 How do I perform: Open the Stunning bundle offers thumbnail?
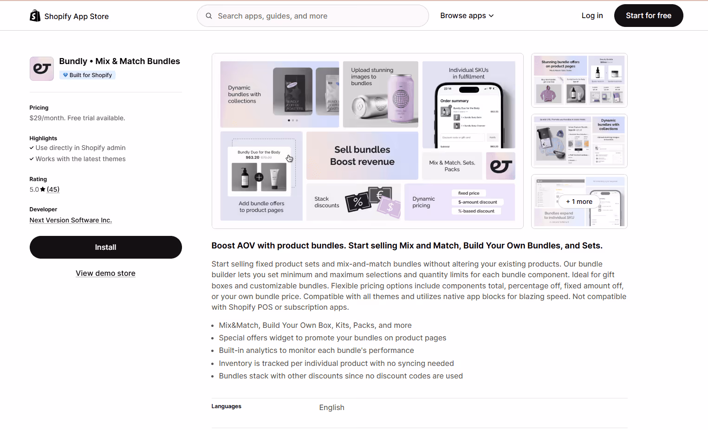pyautogui.click(x=579, y=80)
